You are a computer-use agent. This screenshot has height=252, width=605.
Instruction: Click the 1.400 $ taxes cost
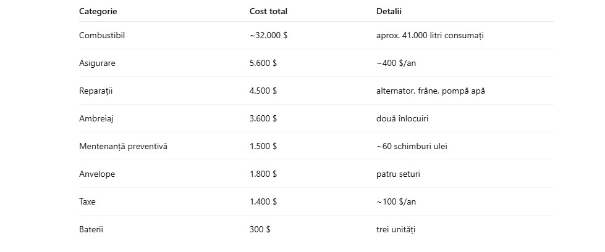tap(263, 201)
